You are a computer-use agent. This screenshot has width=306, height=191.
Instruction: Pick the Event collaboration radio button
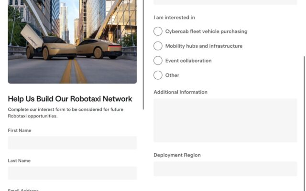(x=158, y=61)
